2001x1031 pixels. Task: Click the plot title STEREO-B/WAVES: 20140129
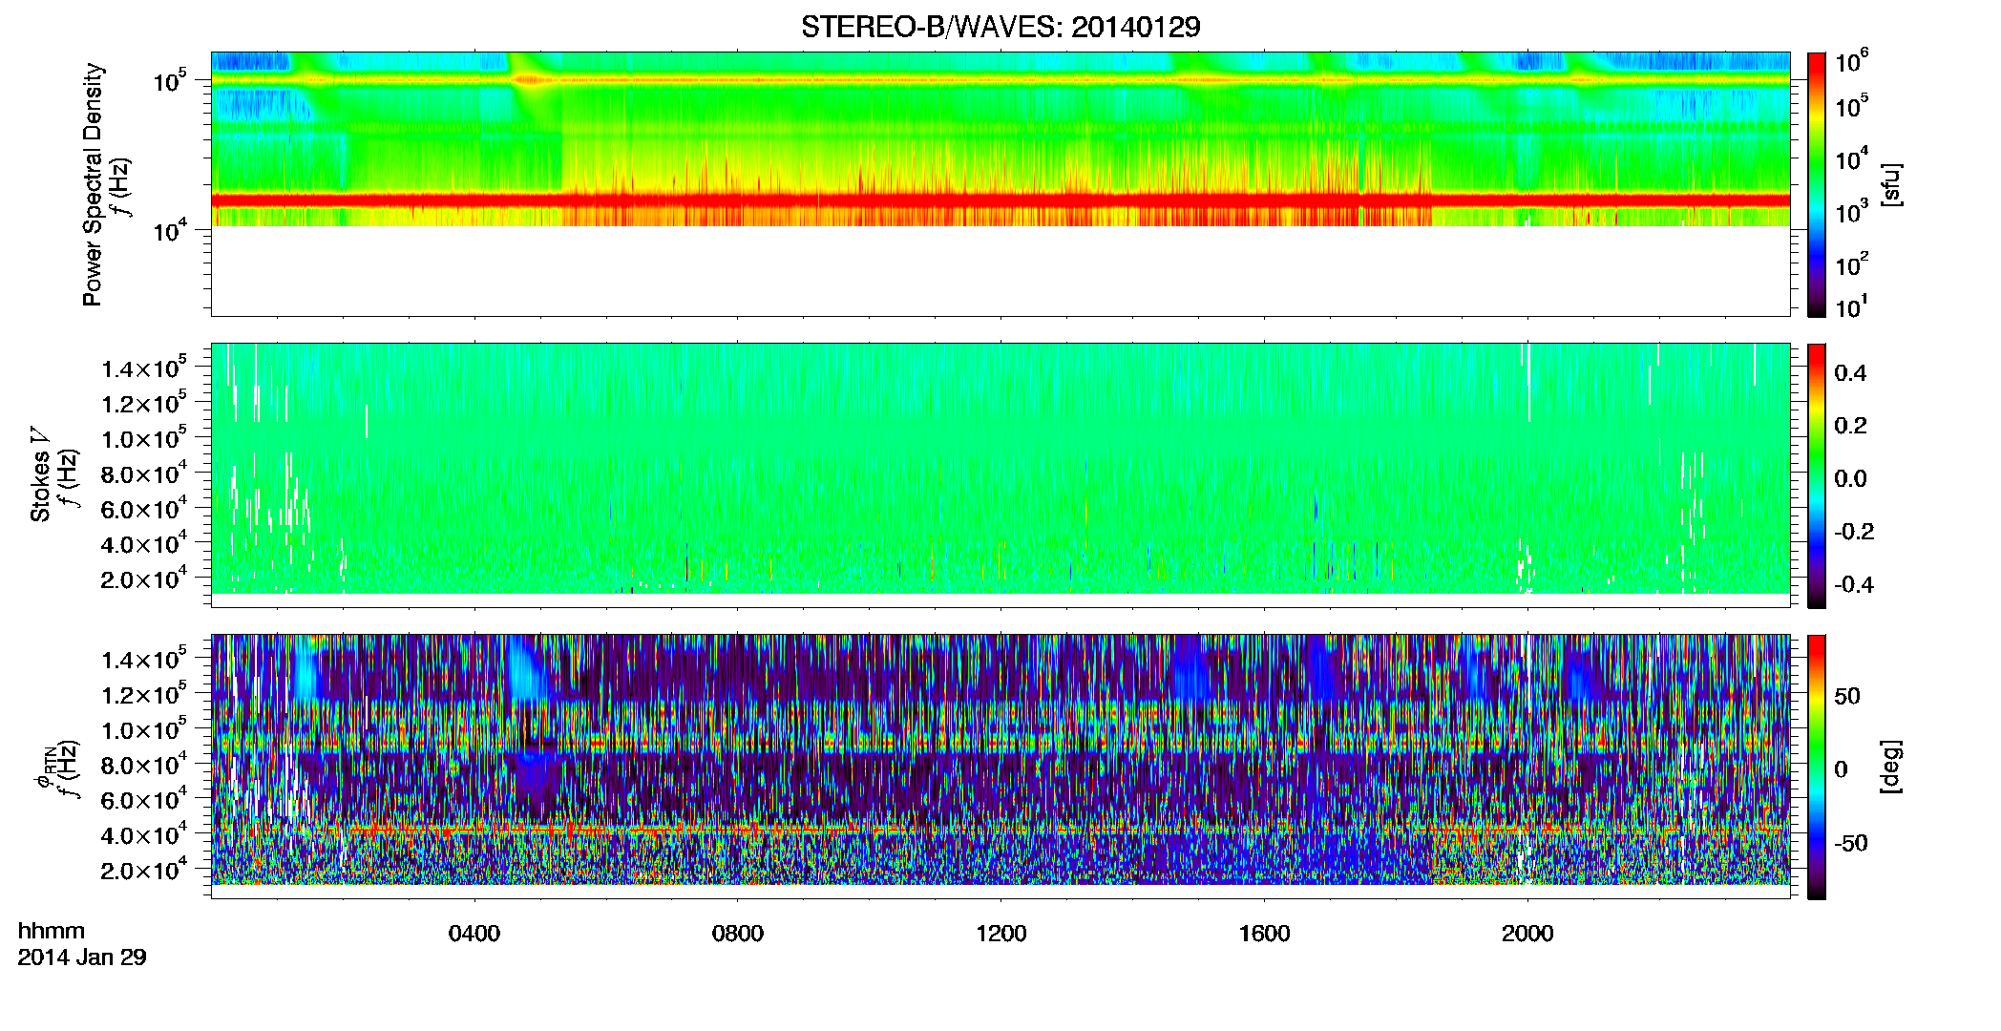(x=1000, y=27)
